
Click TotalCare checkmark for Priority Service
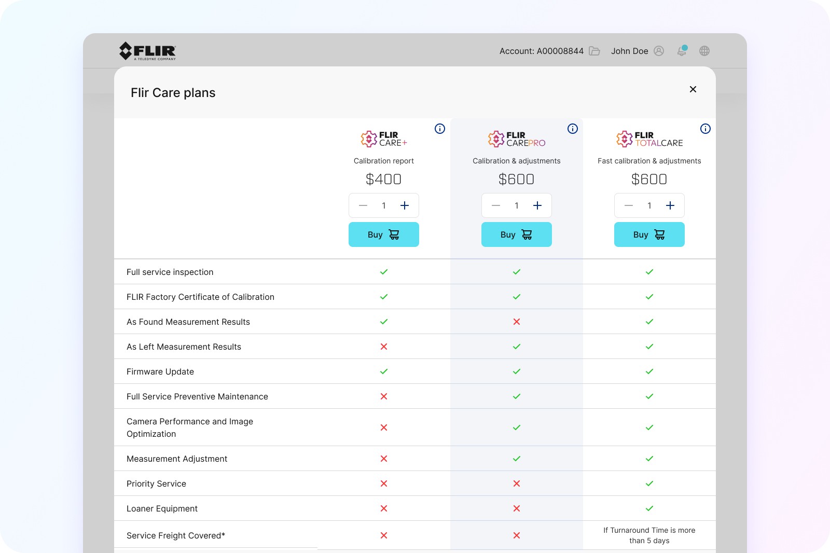(649, 483)
